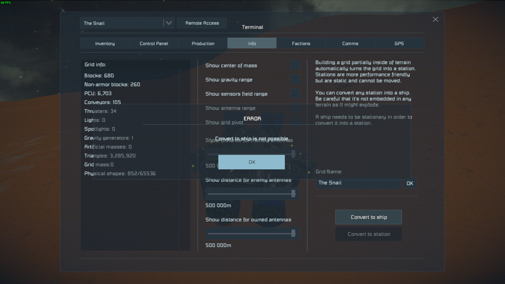Close the terminal with the X icon
505x284 pixels.
coord(435,19)
